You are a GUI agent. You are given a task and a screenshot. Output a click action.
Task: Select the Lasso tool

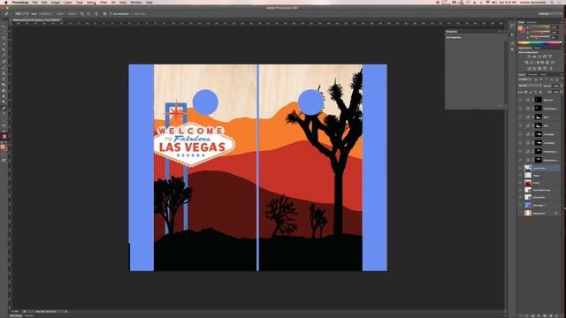pyautogui.click(x=4, y=38)
